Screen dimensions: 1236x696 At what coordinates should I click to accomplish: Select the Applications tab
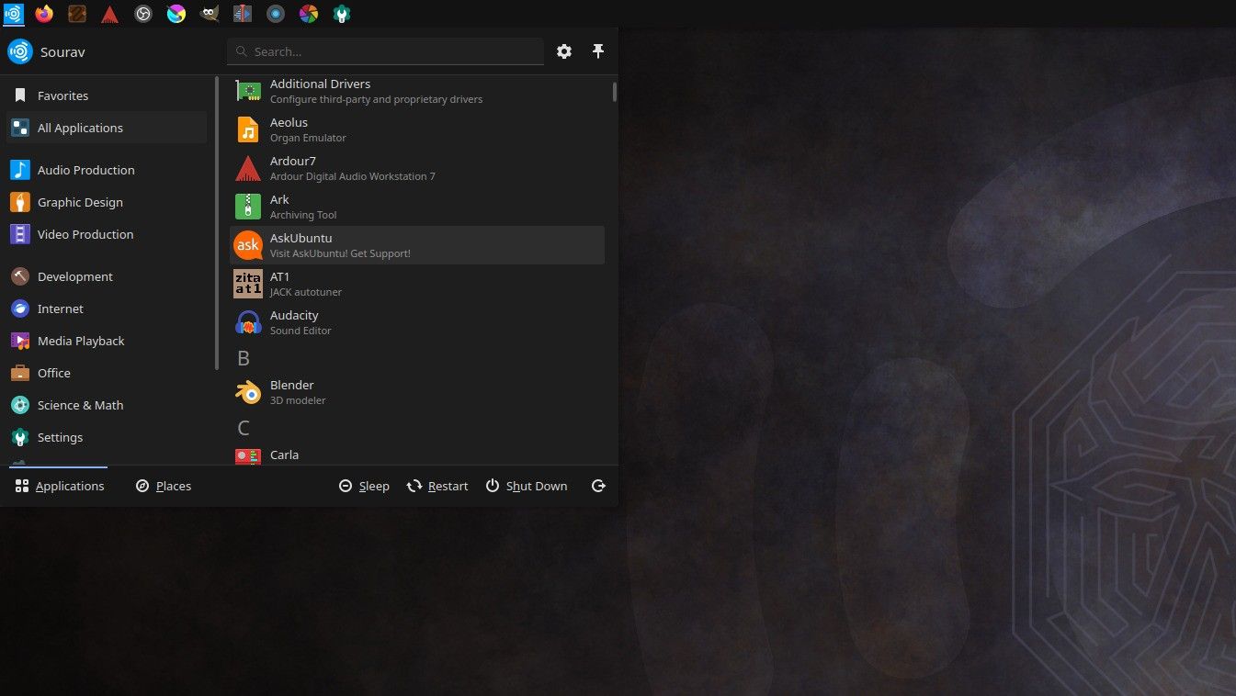[x=59, y=486]
